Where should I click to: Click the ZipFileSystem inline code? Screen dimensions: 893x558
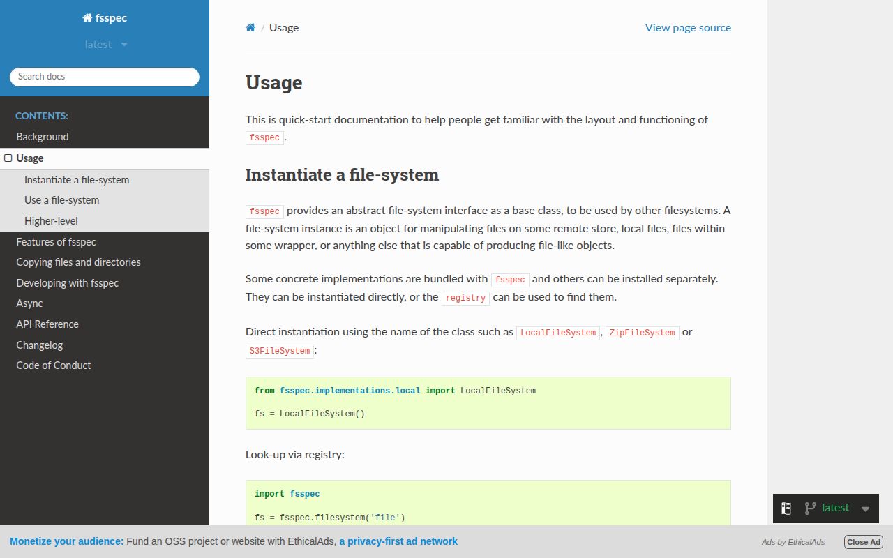[642, 333]
